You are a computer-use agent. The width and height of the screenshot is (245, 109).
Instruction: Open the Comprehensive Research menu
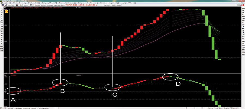point(87,2)
